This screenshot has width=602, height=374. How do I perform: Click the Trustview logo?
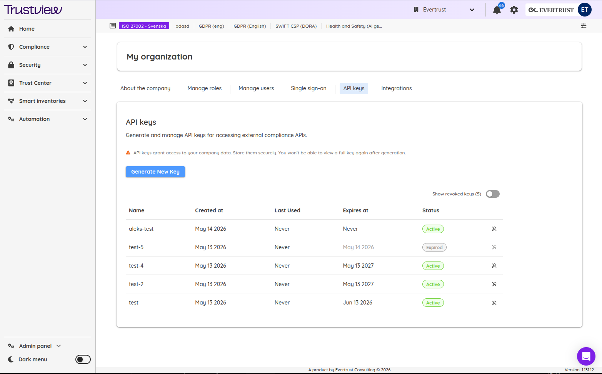coord(33,10)
